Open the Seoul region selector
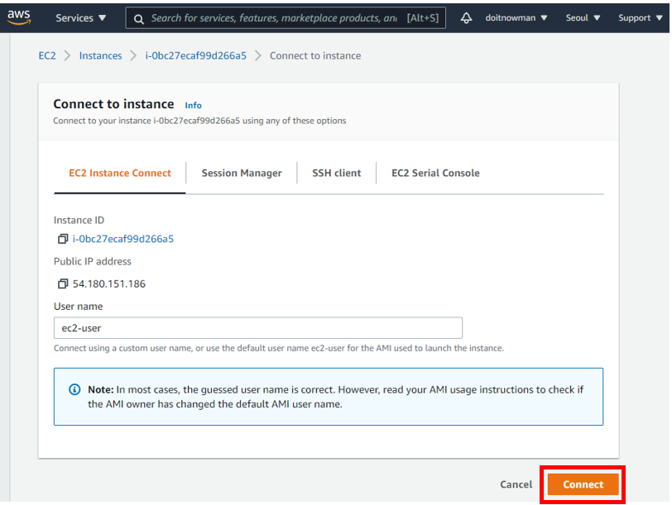The width and height of the screenshot is (672, 505). [x=583, y=18]
